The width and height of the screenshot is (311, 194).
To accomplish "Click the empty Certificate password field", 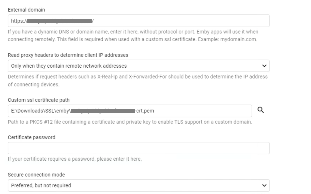I will click(139, 148).
